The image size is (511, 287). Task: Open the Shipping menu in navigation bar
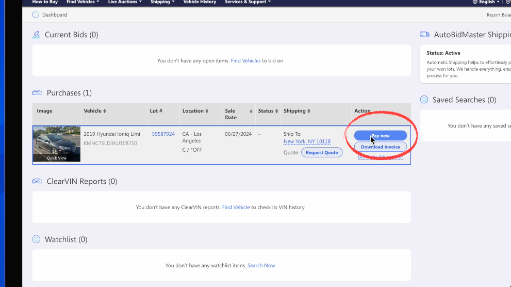point(162,2)
